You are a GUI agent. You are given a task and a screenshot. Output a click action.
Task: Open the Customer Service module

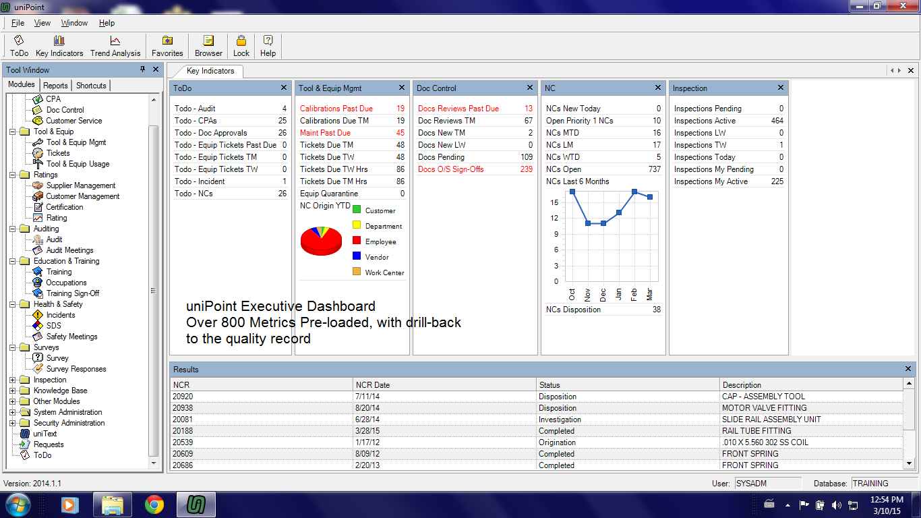pos(73,121)
